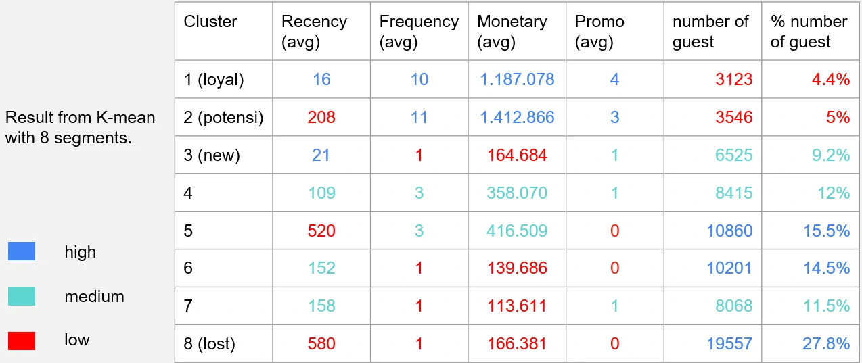
Task: Select the '3 (new)' cluster cell
Action: (212, 155)
